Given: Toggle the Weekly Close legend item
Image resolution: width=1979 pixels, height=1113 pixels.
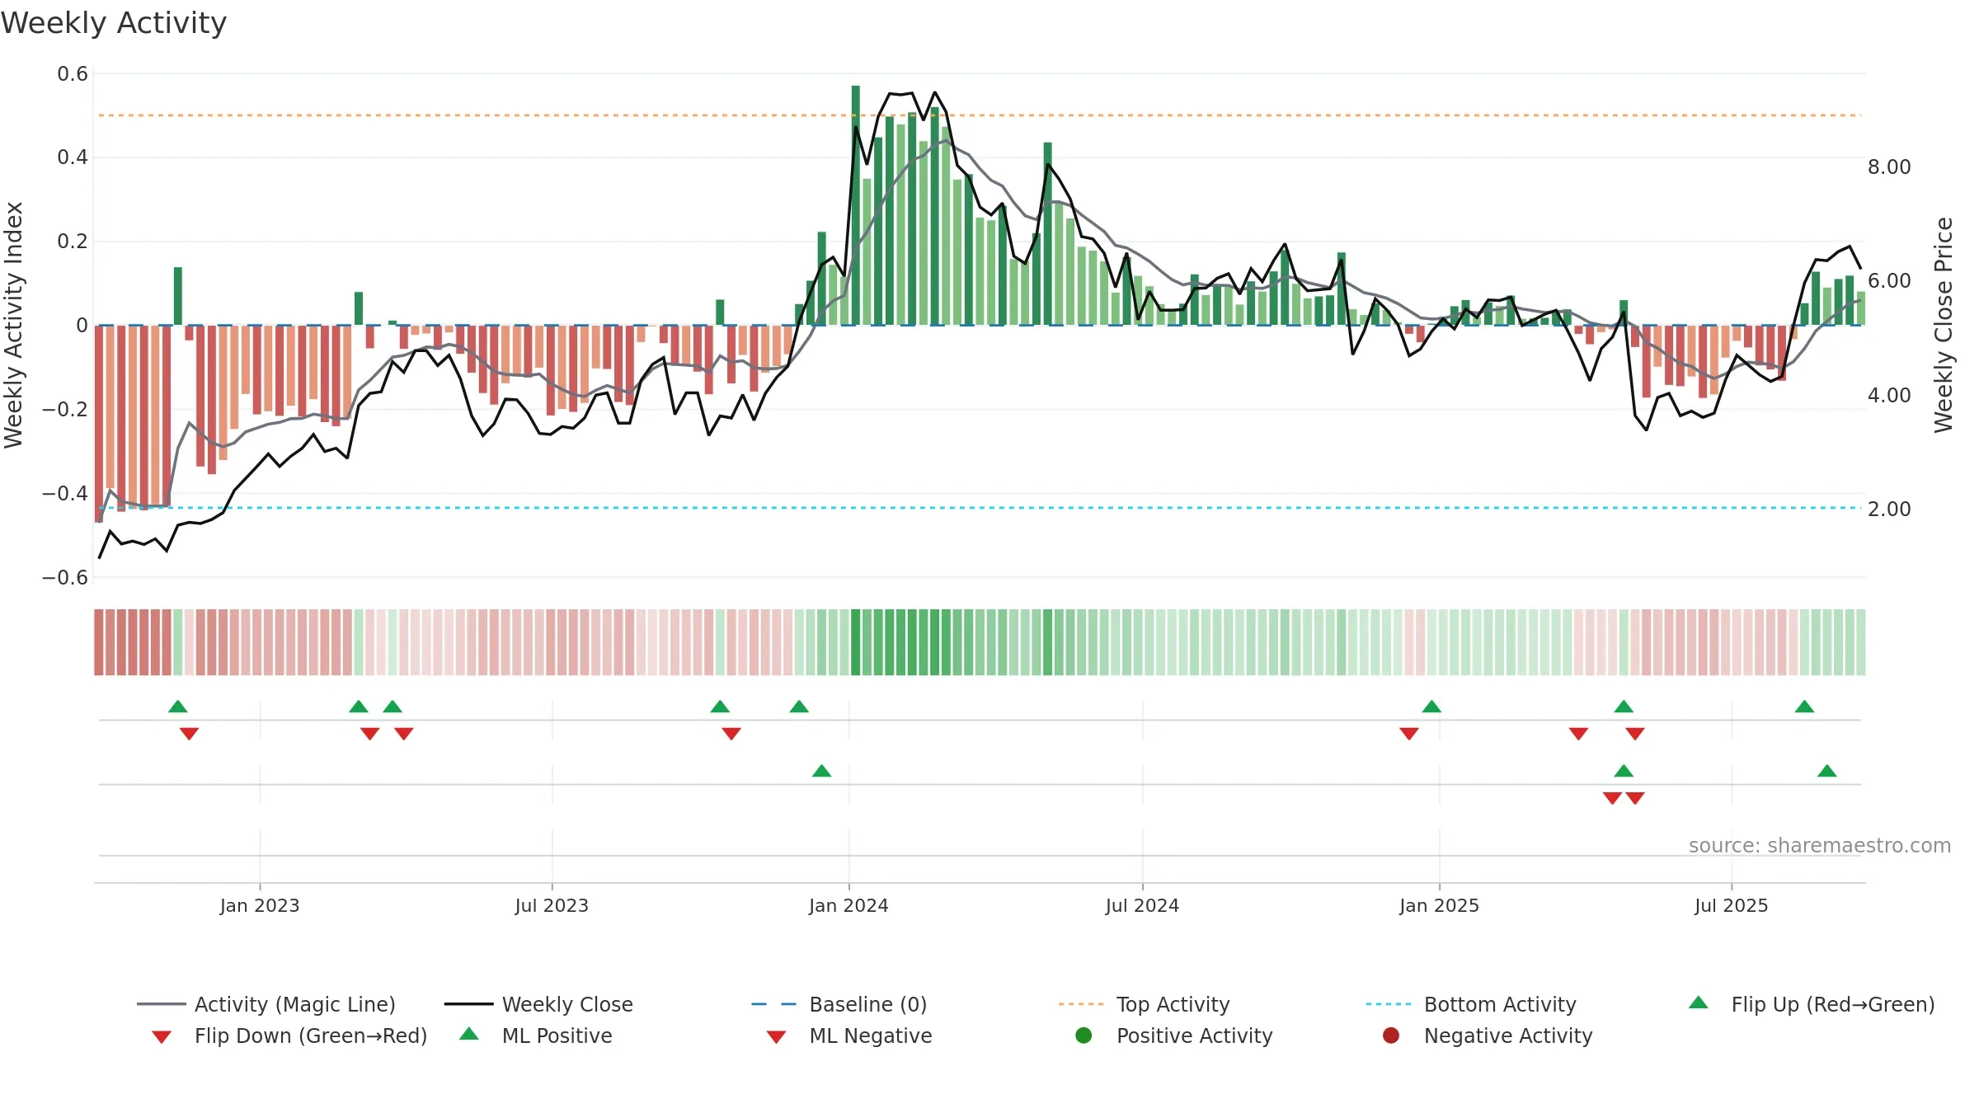Looking at the screenshot, I should (538, 1004).
